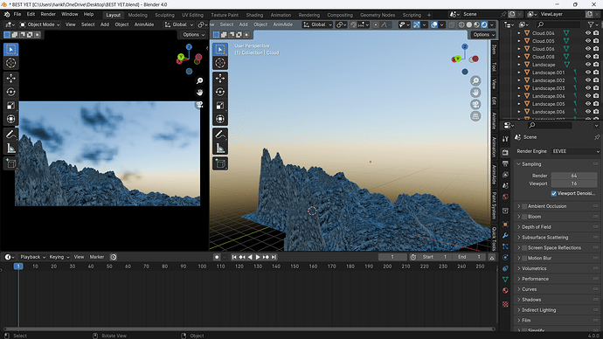Open the Marker menu in timeline

(97, 257)
